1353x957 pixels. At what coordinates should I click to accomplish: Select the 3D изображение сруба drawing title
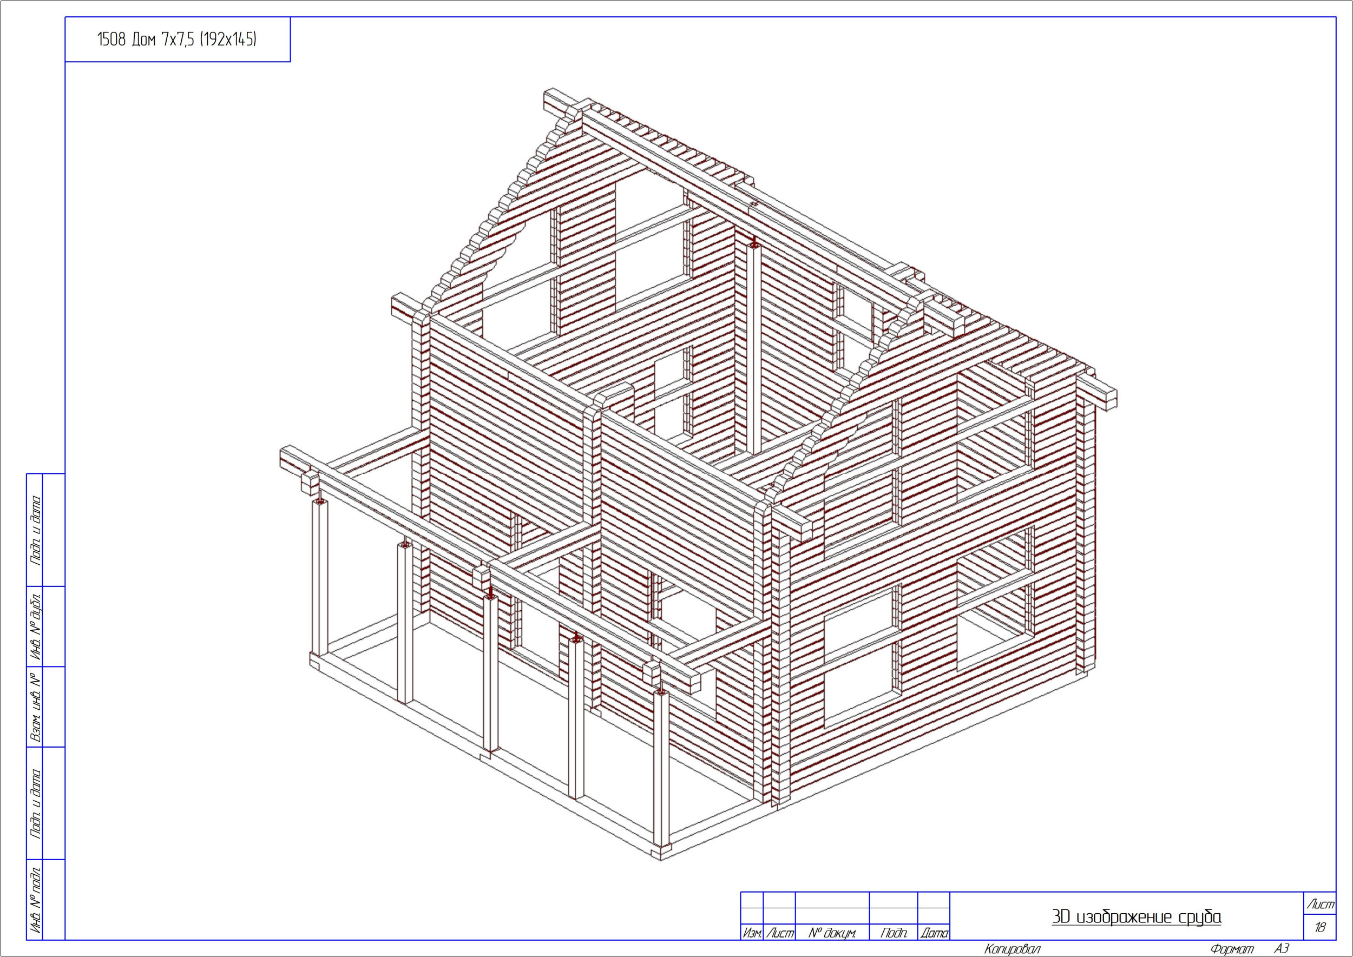coord(1136,916)
